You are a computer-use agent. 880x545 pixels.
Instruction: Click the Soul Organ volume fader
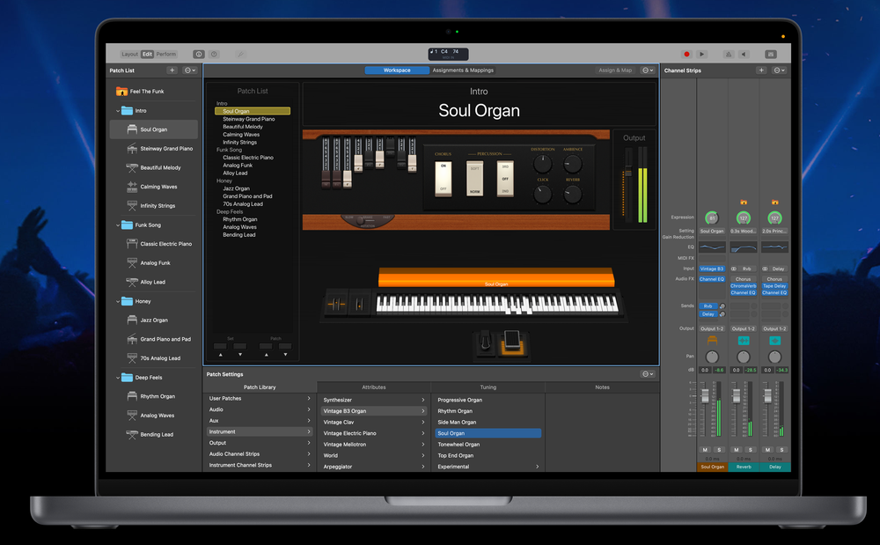[705, 395]
